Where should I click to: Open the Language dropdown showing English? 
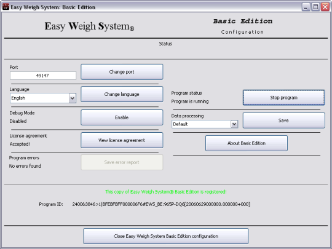(x=43, y=98)
